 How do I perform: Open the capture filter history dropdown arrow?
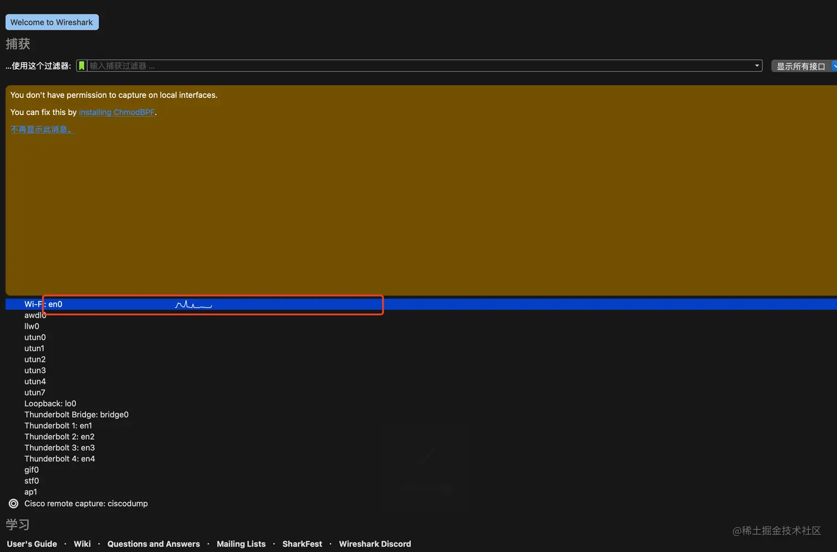pos(757,66)
